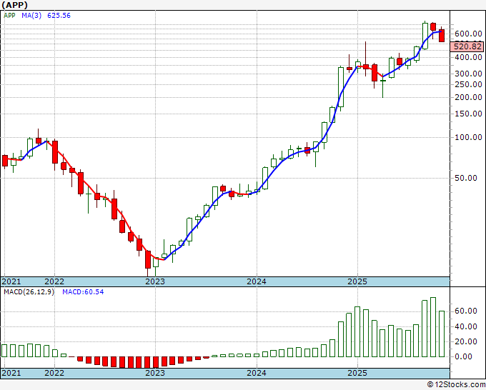Click the 300.00 price axis label
The width and height of the screenshot is (486, 390).
pos(467,74)
